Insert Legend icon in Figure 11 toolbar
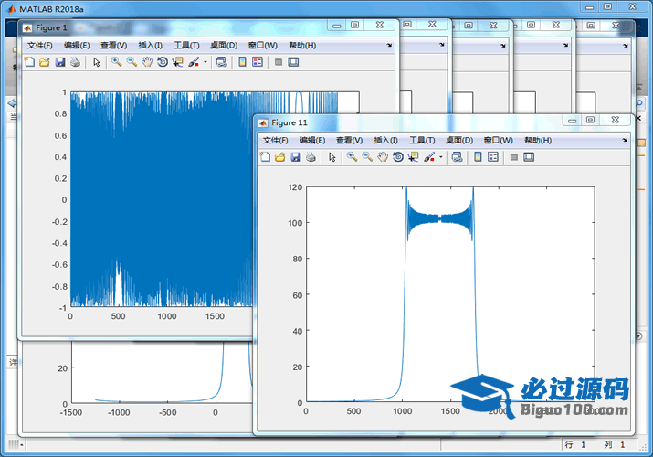This screenshot has height=457, width=653. point(493,157)
